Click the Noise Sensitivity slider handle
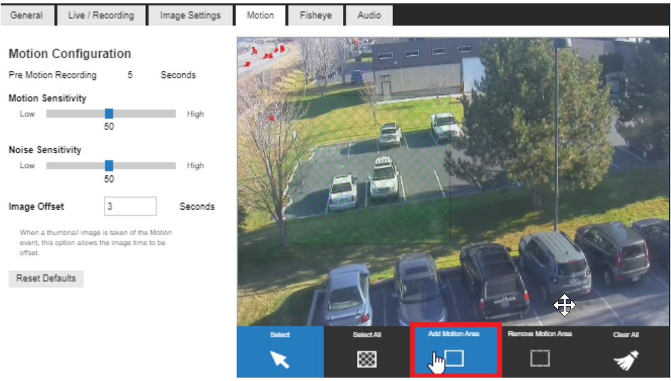This screenshot has height=381, width=671. click(109, 166)
